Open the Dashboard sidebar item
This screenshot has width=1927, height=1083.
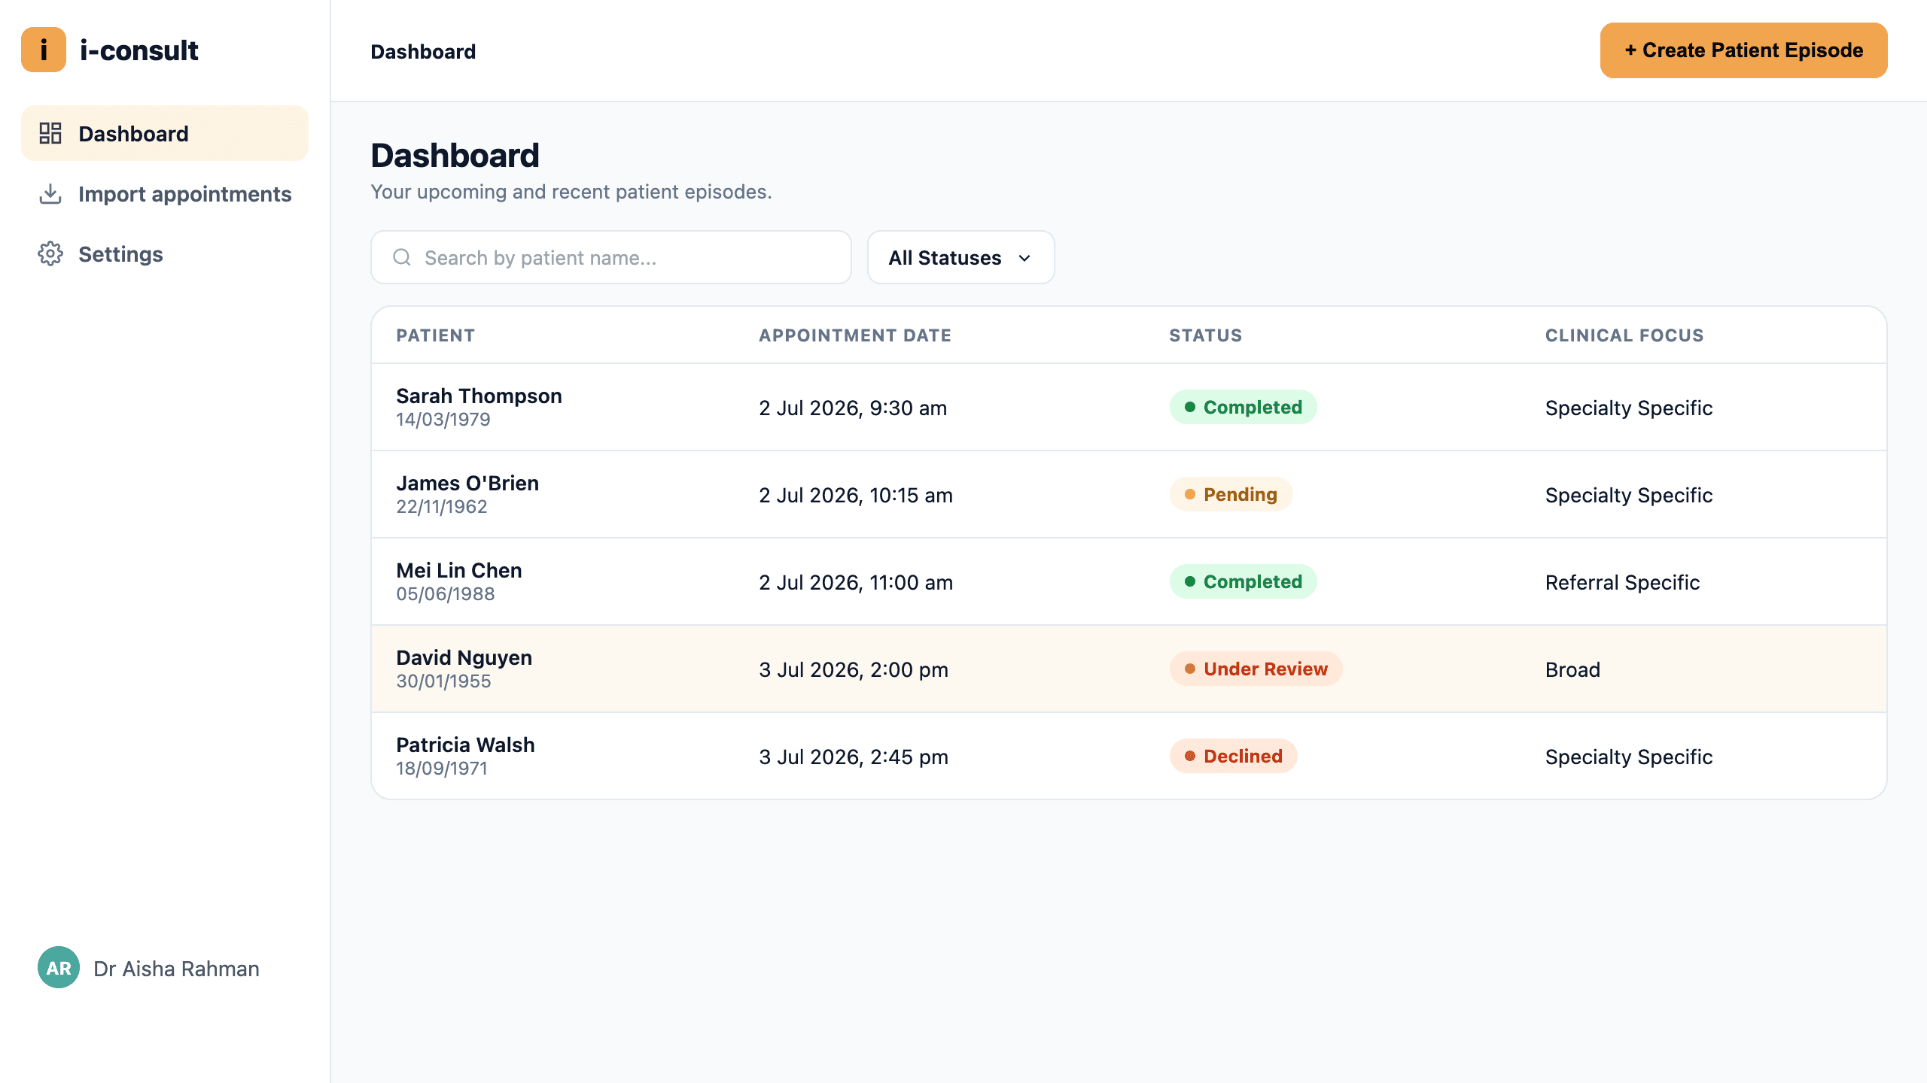[x=165, y=133]
